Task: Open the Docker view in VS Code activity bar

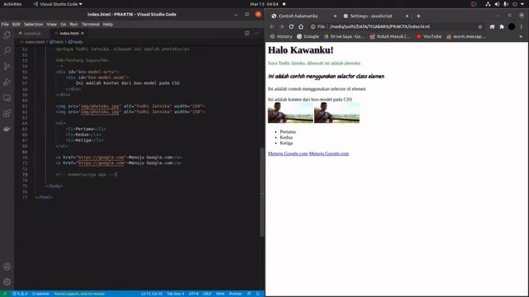Action: tap(7, 129)
